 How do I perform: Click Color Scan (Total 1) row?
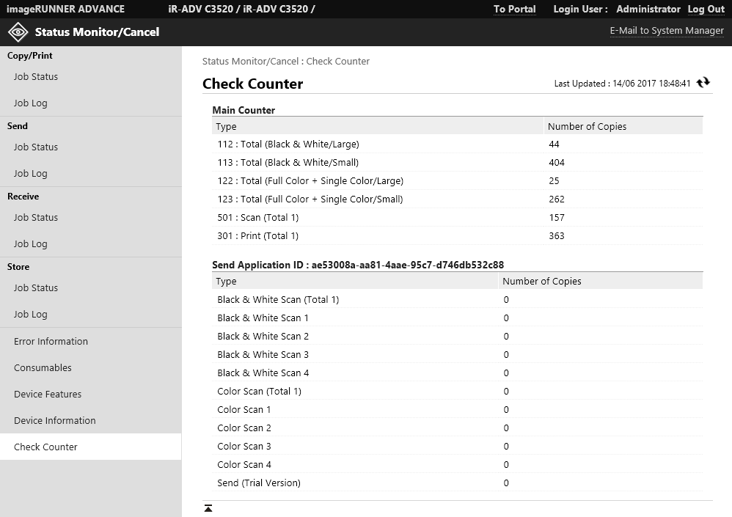click(458, 391)
